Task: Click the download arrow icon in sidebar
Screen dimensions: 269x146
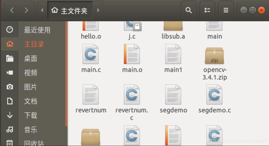Action: (10, 115)
